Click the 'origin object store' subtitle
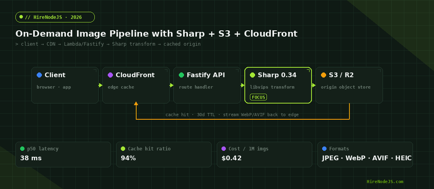 click(x=346, y=87)
